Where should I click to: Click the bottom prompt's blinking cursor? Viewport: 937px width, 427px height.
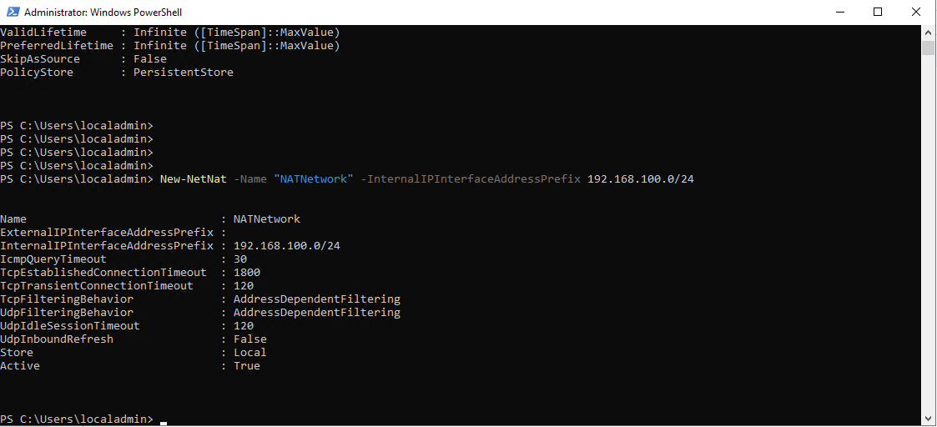click(x=164, y=422)
